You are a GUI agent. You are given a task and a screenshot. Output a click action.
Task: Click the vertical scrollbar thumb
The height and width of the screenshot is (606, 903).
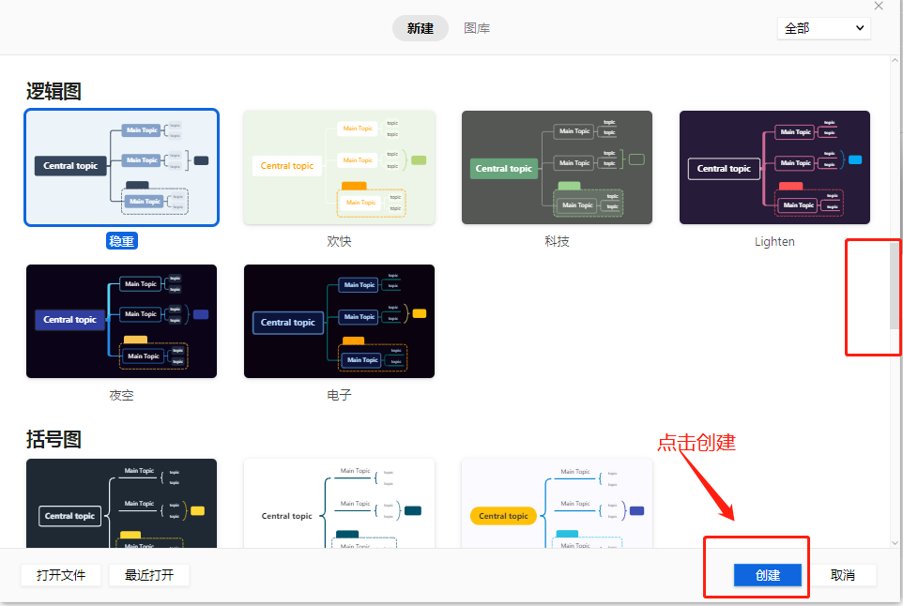click(x=895, y=281)
